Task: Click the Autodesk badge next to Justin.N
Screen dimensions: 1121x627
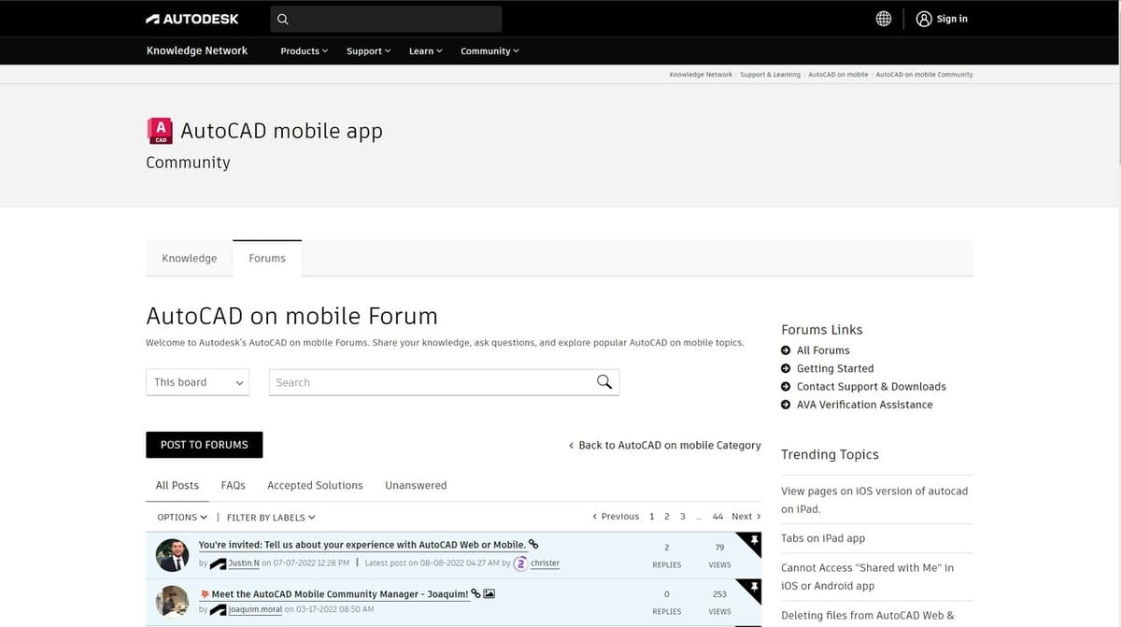Action: click(x=218, y=563)
